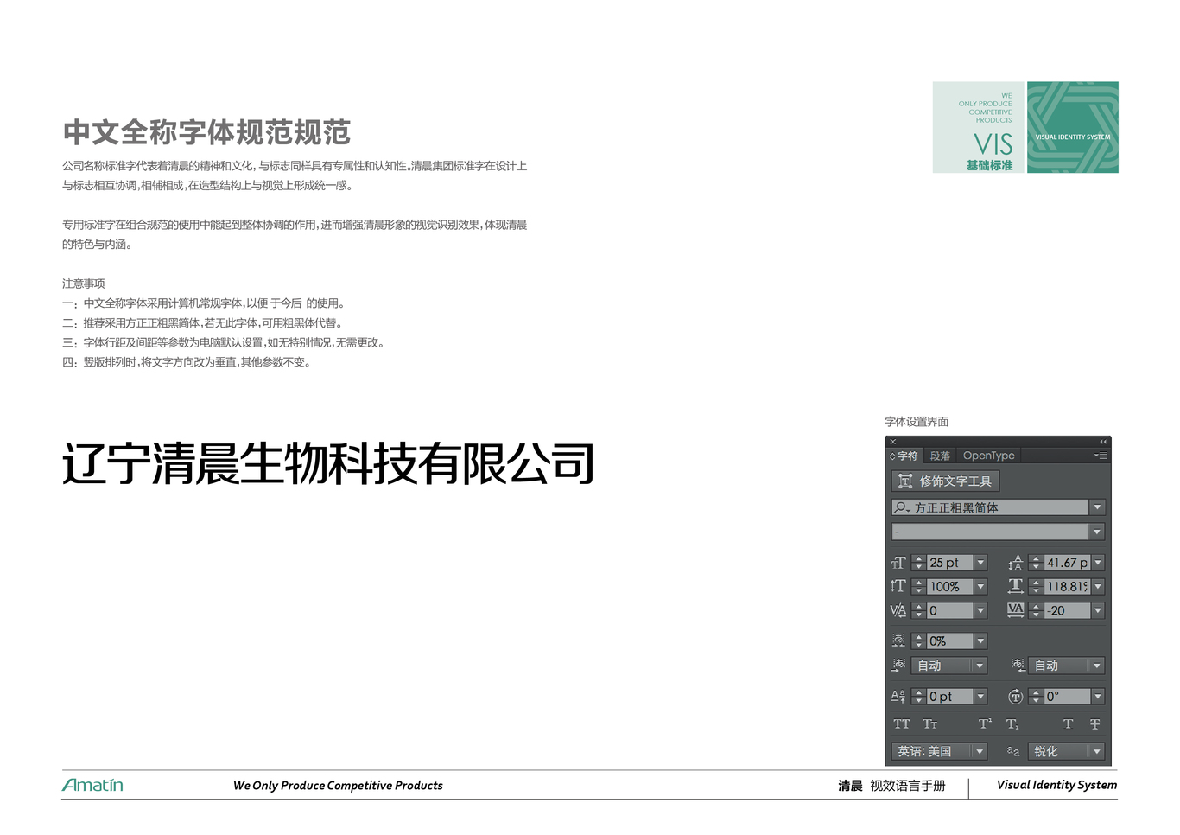Click the tracking VA icon
Viewport: 1180px width, 835px height.
click(1016, 609)
